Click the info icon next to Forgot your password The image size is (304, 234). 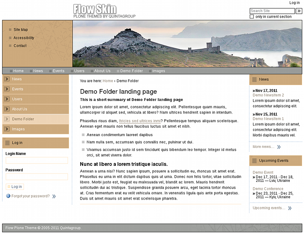click(x=8, y=196)
